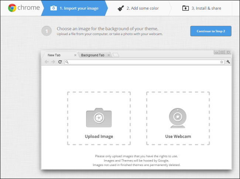Click the Use Webcam box
Image resolution: width=240 pixels, height=179 pixels.
[x=178, y=118]
